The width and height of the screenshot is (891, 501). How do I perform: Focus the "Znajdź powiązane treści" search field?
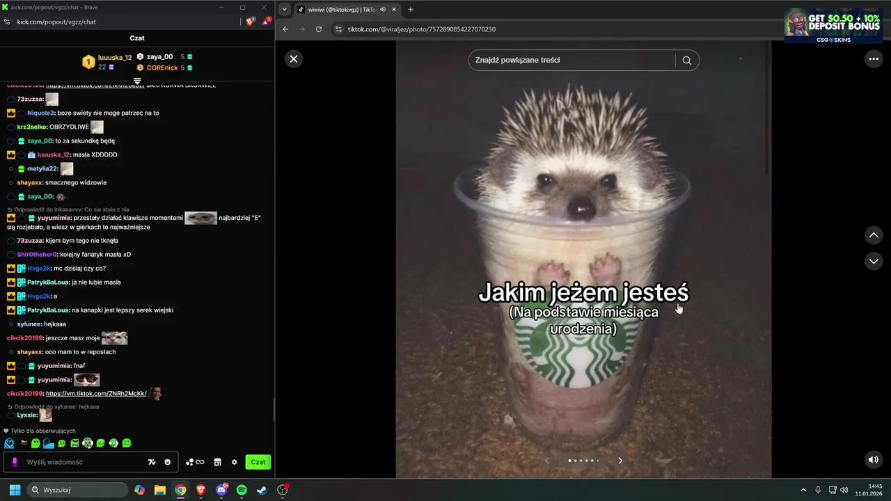click(x=573, y=60)
